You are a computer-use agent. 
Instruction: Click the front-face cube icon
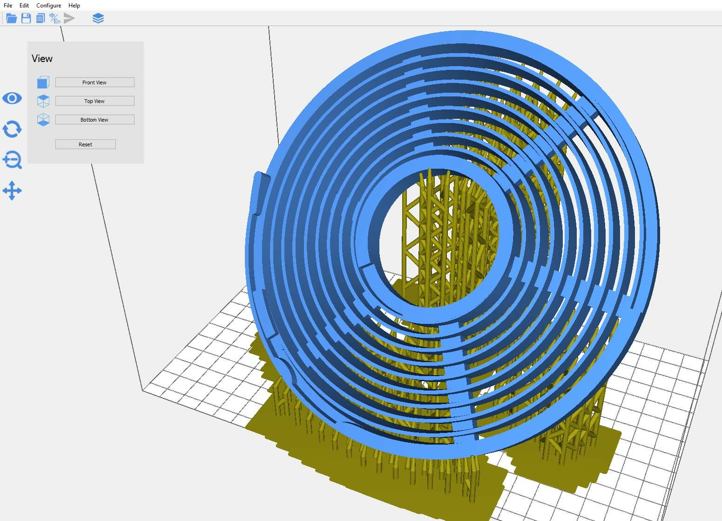click(x=43, y=82)
